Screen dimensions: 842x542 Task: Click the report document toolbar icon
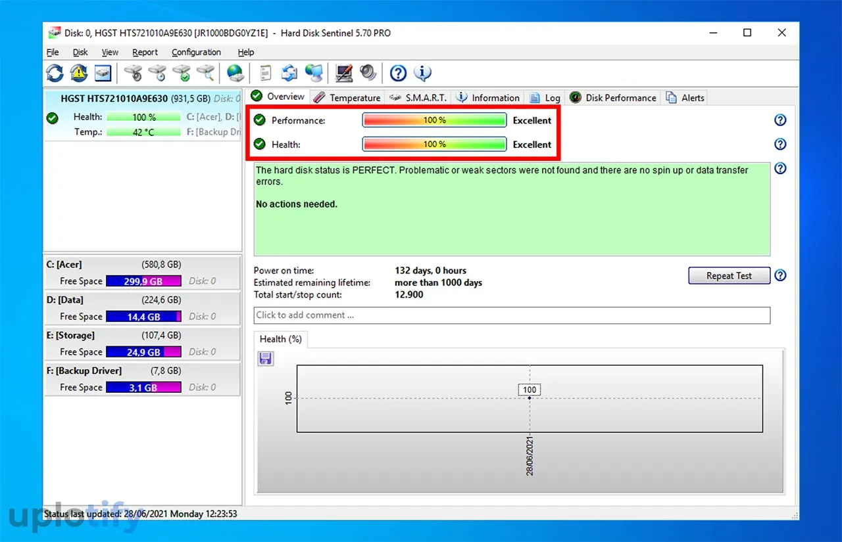coord(266,73)
